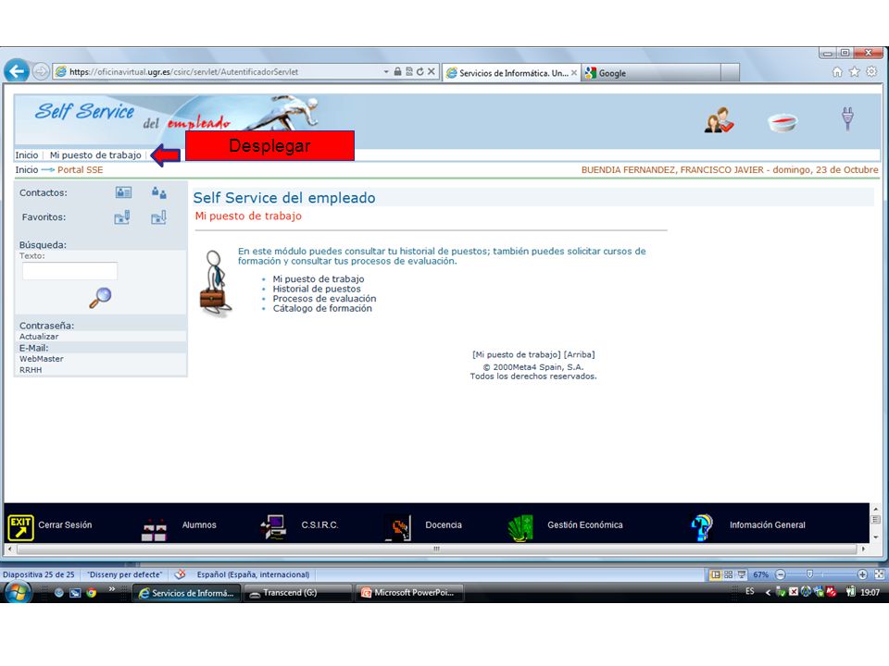The height and width of the screenshot is (666, 889).
Task: Click the Cerrar Sesión label
Action: point(65,525)
